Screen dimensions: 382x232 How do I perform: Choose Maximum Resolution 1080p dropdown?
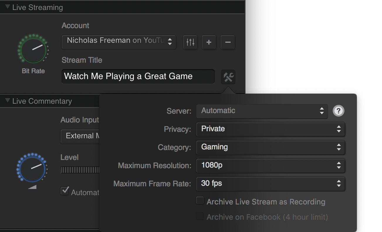(x=271, y=166)
